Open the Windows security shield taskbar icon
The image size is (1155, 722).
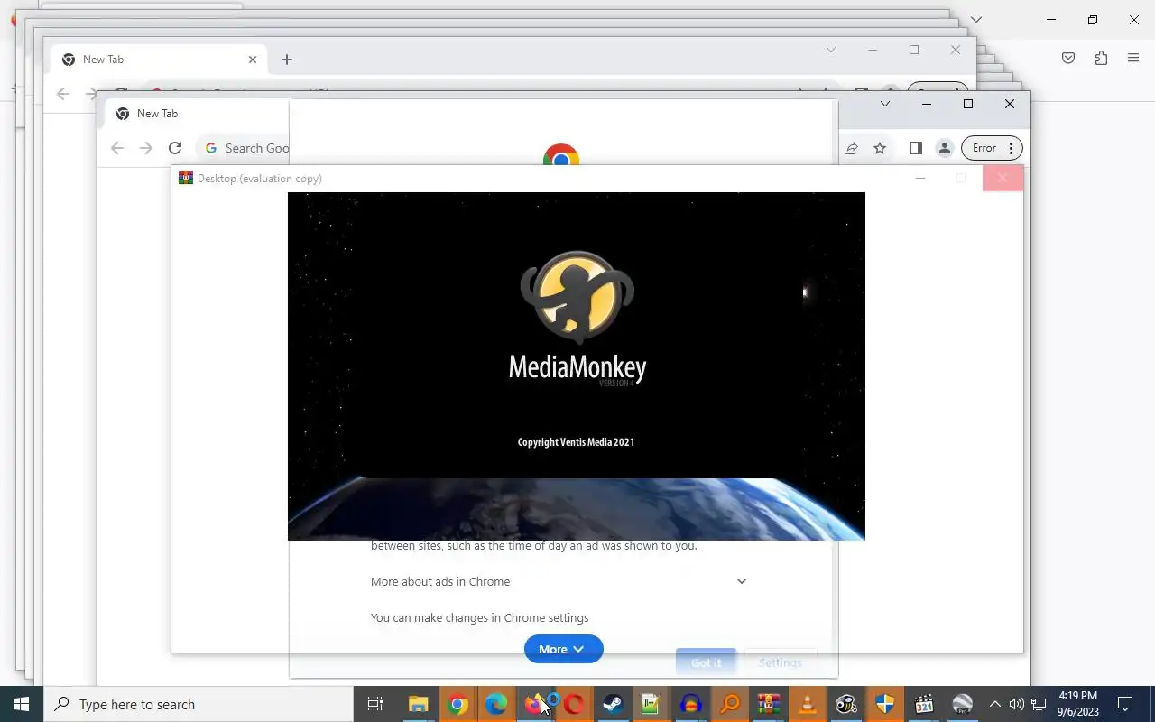click(x=885, y=704)
